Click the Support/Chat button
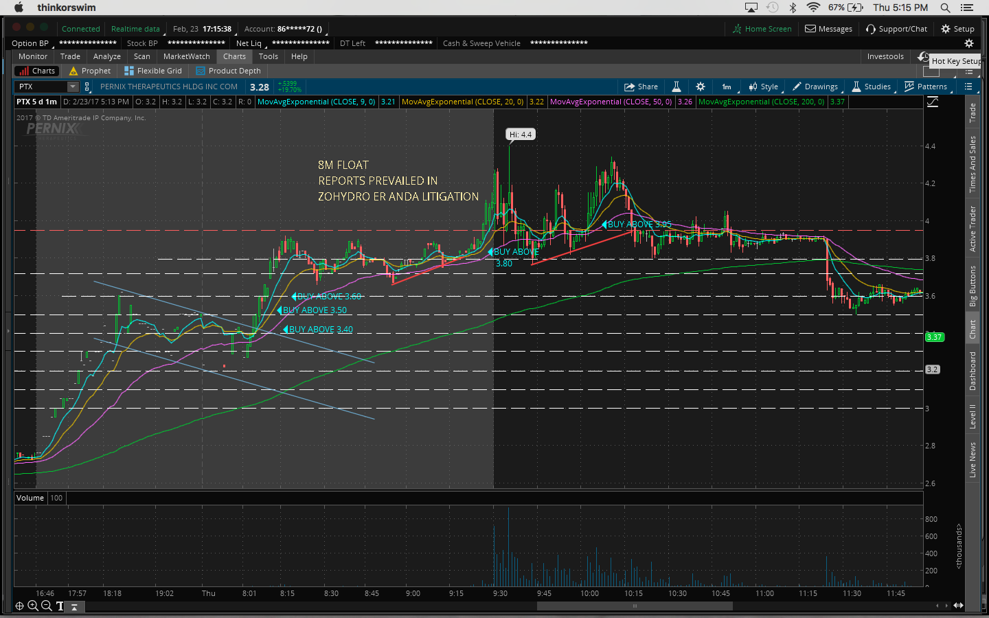989x618 pixels. click(x=896, y=29)
